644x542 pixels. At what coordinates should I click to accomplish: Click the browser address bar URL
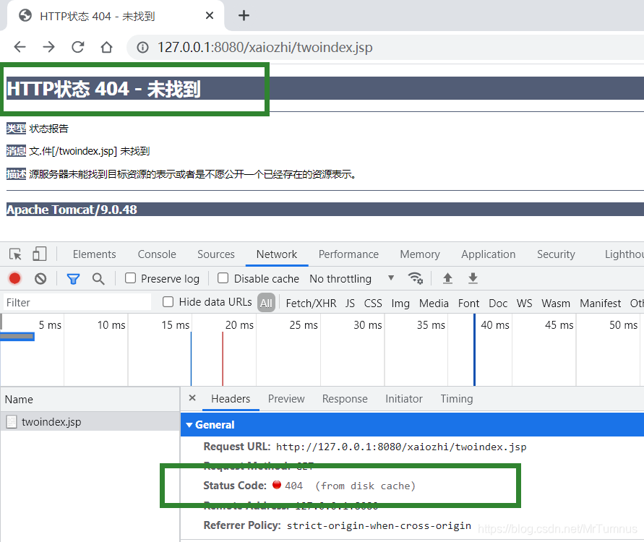(265, 47)
